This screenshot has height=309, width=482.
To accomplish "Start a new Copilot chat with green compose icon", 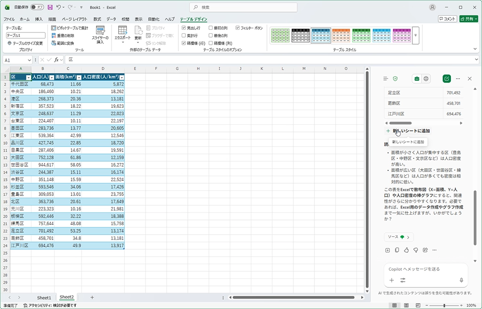I will click(x=446, y=79).
